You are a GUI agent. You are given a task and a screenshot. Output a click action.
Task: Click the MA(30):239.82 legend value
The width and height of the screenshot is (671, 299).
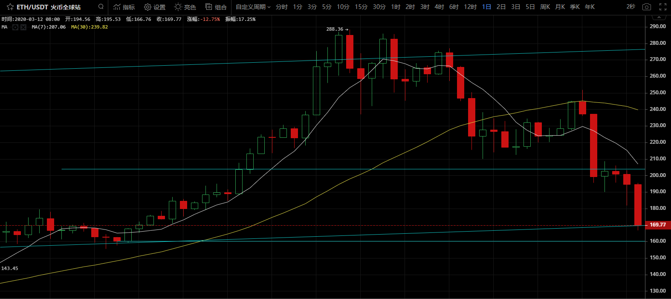pos(90,27)
